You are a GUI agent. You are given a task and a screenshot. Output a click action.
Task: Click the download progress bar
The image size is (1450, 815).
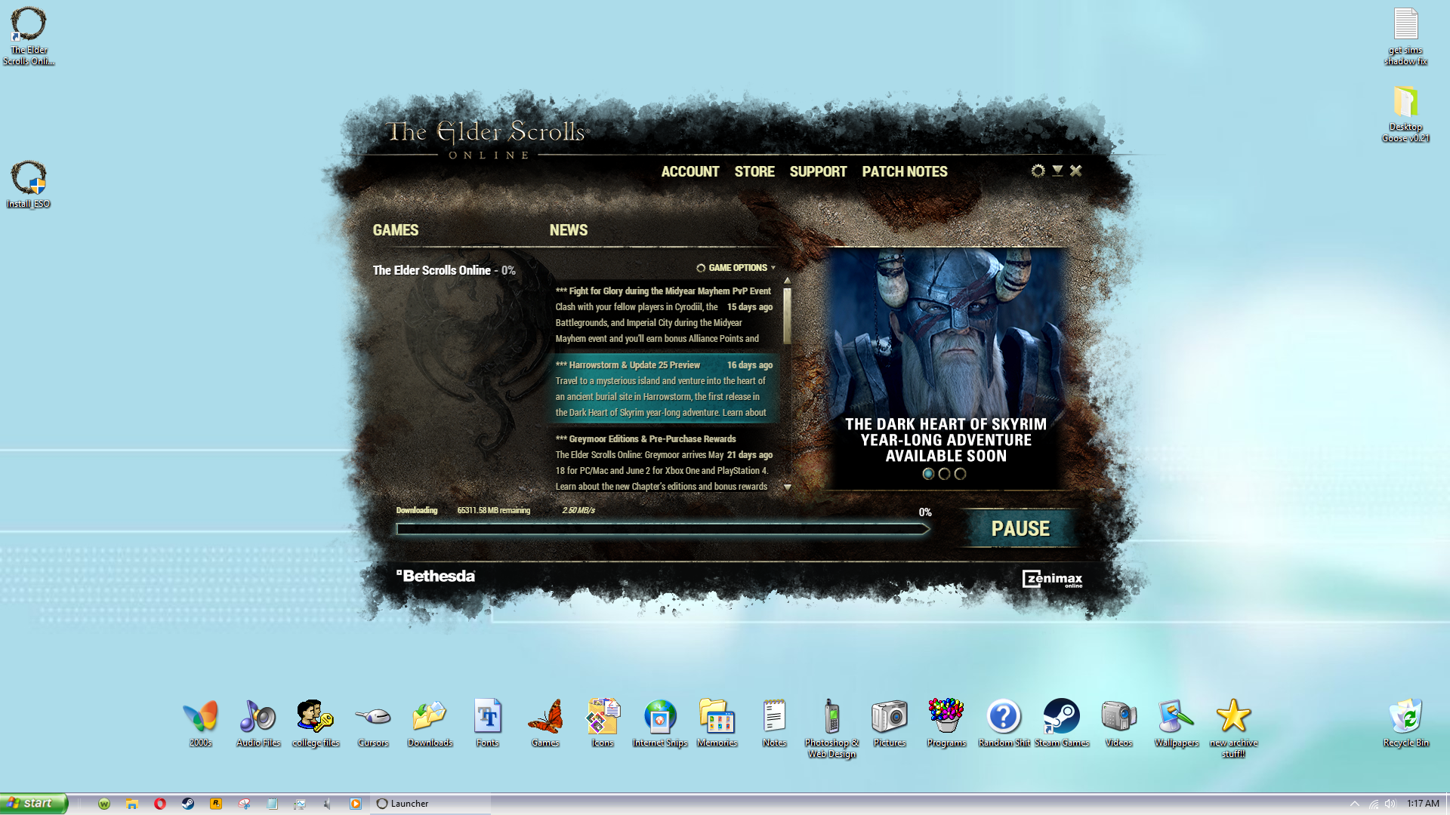pos(662,529)
